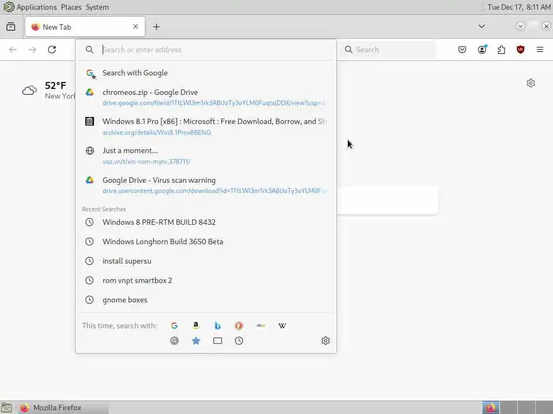Search open tabs using the tab icon
553x414 pixels.
click(x=218, y=341)
